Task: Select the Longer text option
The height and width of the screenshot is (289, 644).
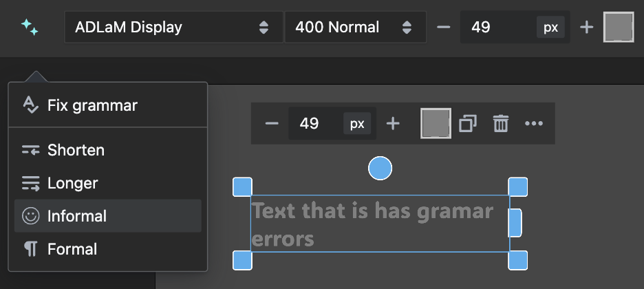Action: [107, 183]
